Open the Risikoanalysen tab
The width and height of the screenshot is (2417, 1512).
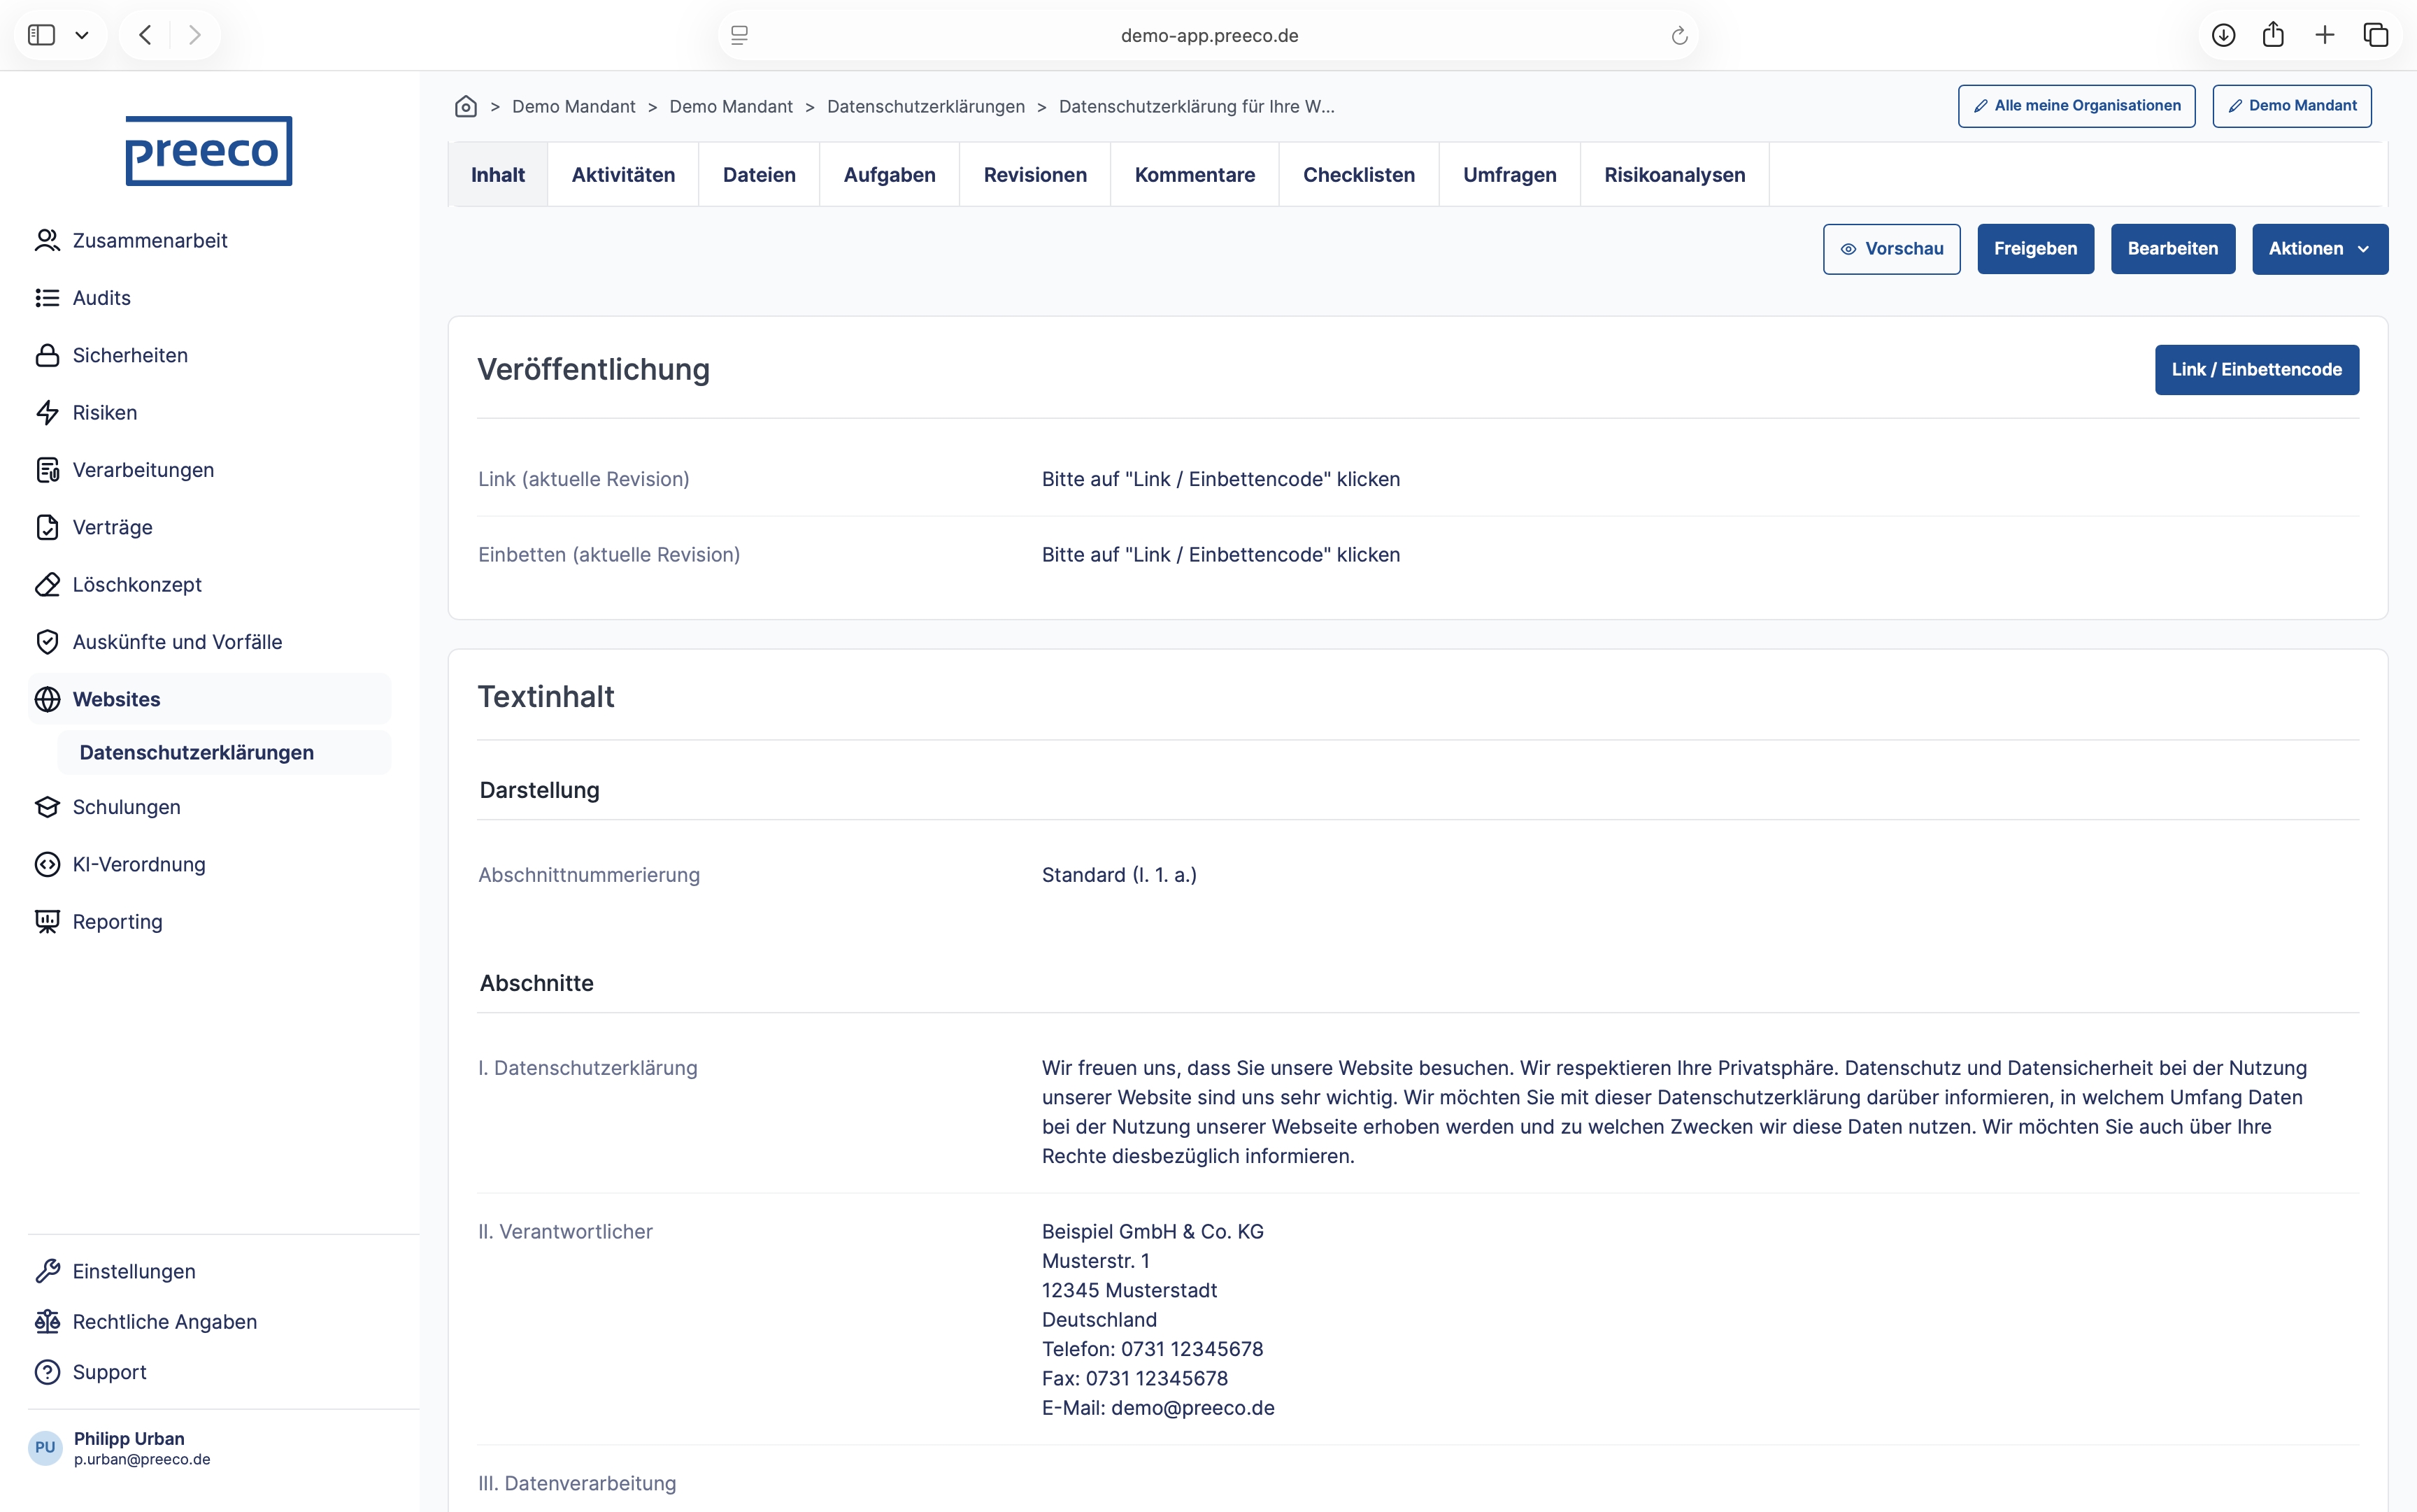[1674, 175]
